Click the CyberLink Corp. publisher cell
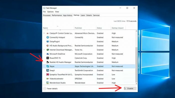This screenshot has width=175, height=98. (x=81, y=58)
